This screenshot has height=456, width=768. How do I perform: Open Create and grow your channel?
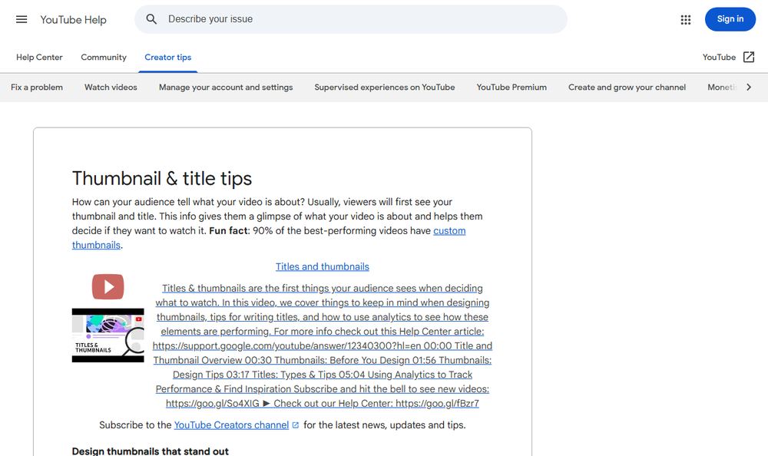[627, 88]
